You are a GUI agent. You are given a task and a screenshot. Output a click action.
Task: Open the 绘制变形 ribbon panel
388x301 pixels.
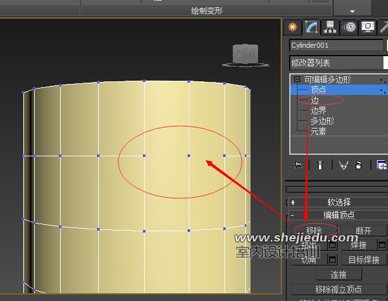(x=207, y=10)
